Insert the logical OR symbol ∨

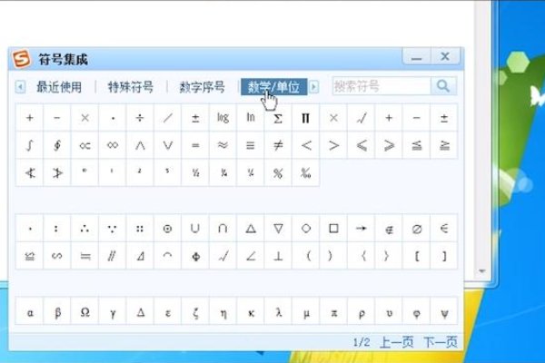pos(167,145)
